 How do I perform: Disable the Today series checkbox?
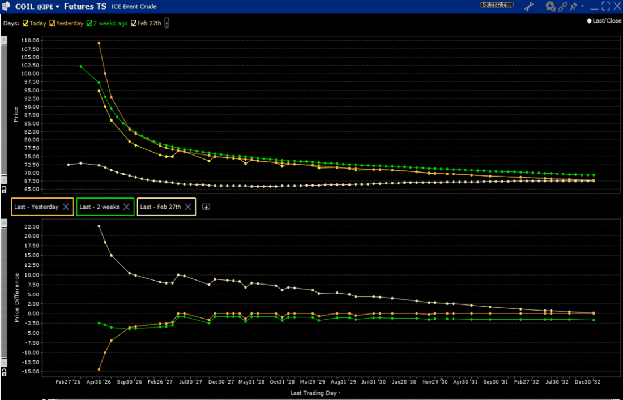pos(25,23)
